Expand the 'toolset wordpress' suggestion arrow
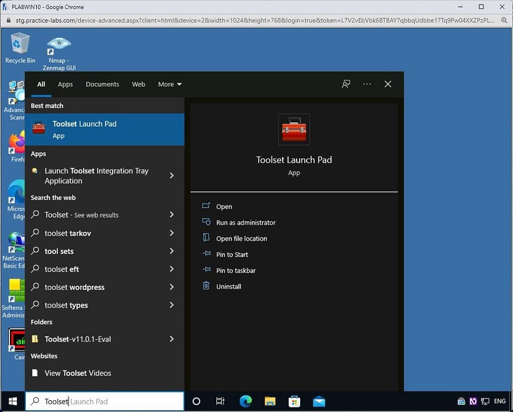 pyautogui.click(x=172, y=287)
